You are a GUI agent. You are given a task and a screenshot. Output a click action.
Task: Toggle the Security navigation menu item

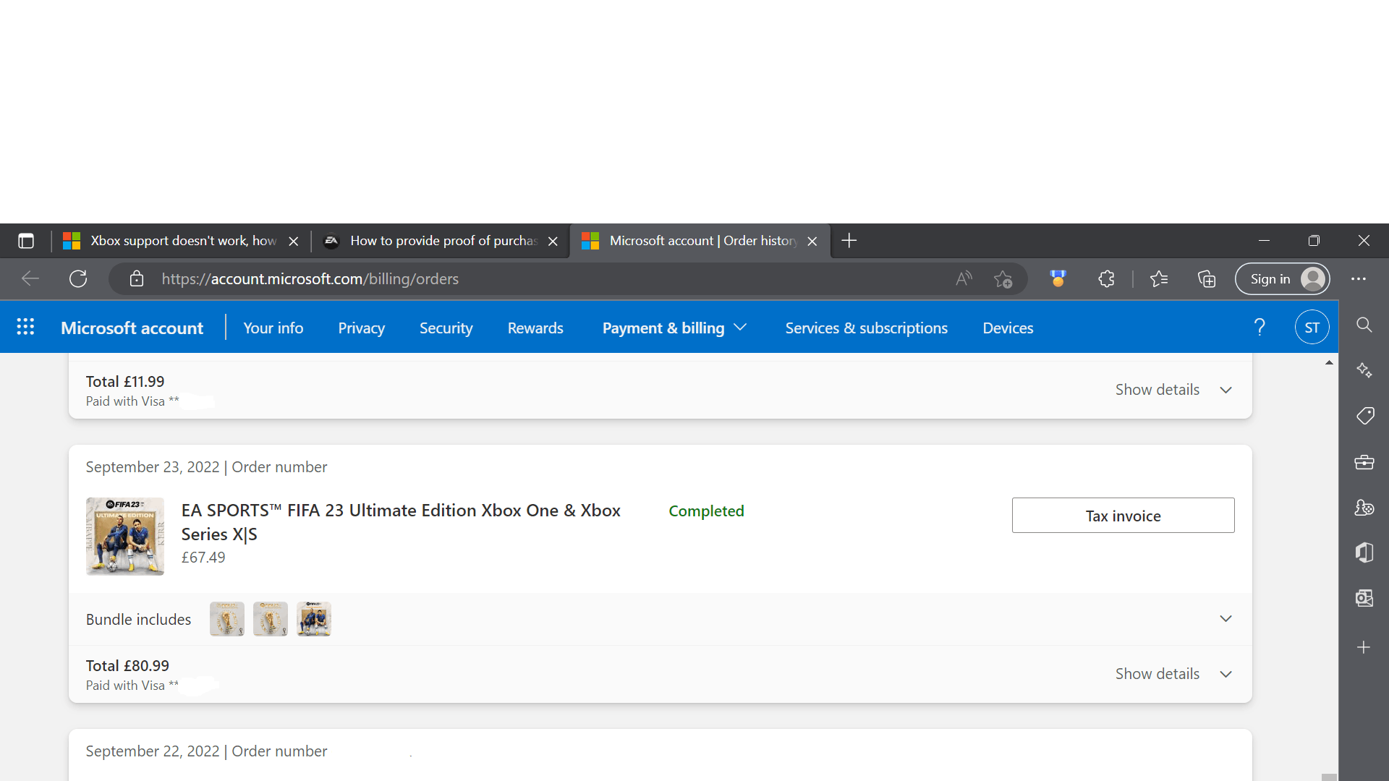tap(446, 327)
